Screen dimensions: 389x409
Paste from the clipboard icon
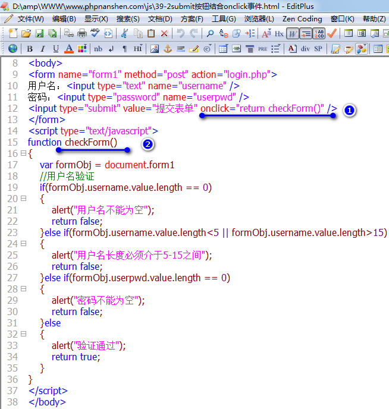tap(151, 33)
